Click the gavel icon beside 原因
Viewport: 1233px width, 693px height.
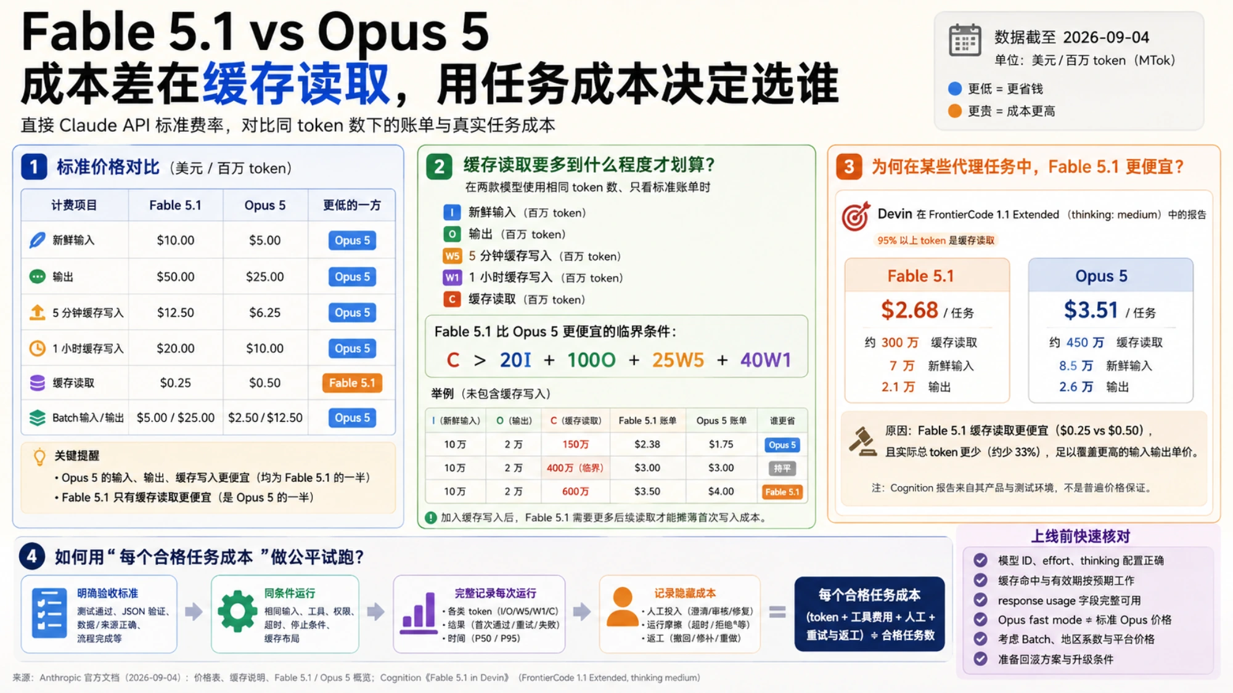click(x=862, y=441)
